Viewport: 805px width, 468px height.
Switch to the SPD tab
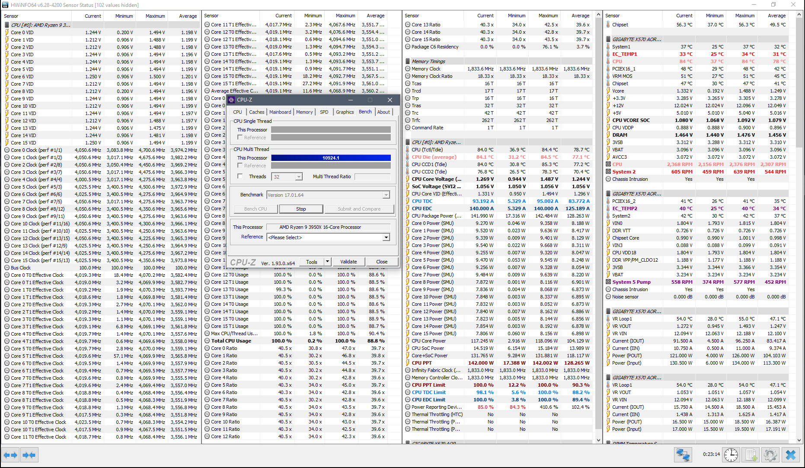click(324, 112)
